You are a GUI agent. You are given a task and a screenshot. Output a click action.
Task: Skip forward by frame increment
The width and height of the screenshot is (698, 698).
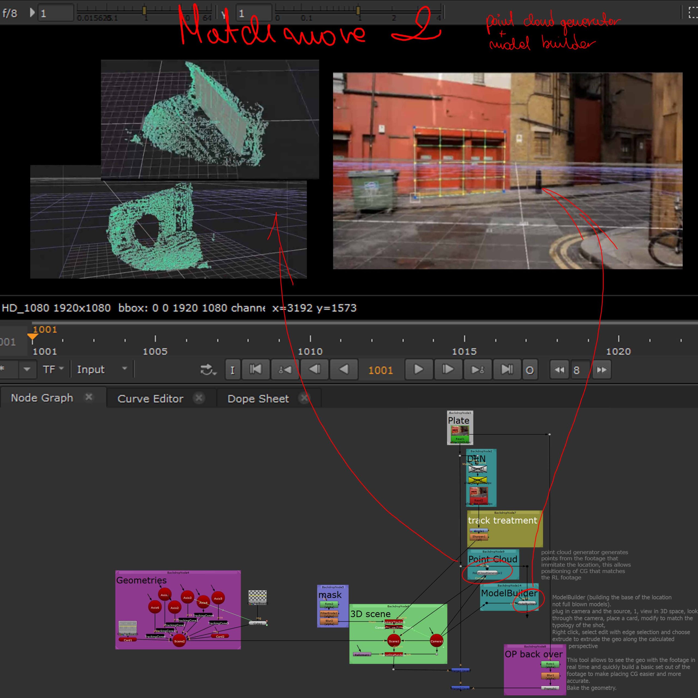click(x=601, y=370)
